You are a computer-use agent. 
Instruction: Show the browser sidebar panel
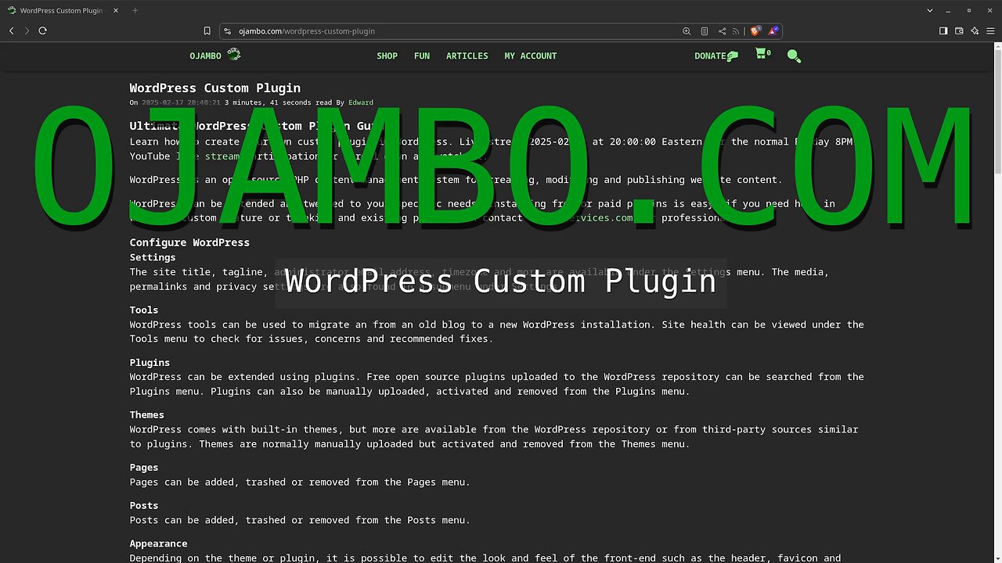(943, 30)
